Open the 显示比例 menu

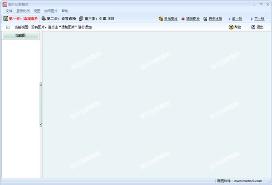[23, 11]
